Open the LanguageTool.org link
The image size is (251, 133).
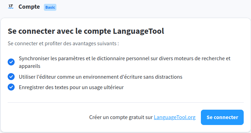[175, 117]
